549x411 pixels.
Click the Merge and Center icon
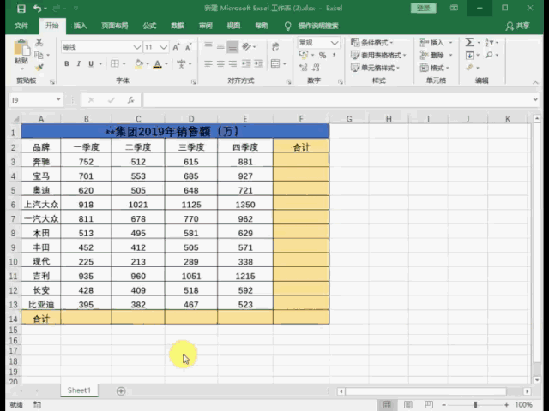pyautogui.click(x=275, y=63)
